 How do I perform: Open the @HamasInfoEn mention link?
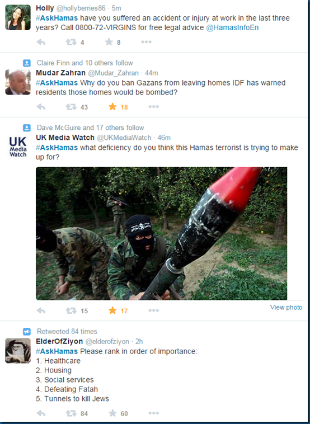(x=232, y=27)
